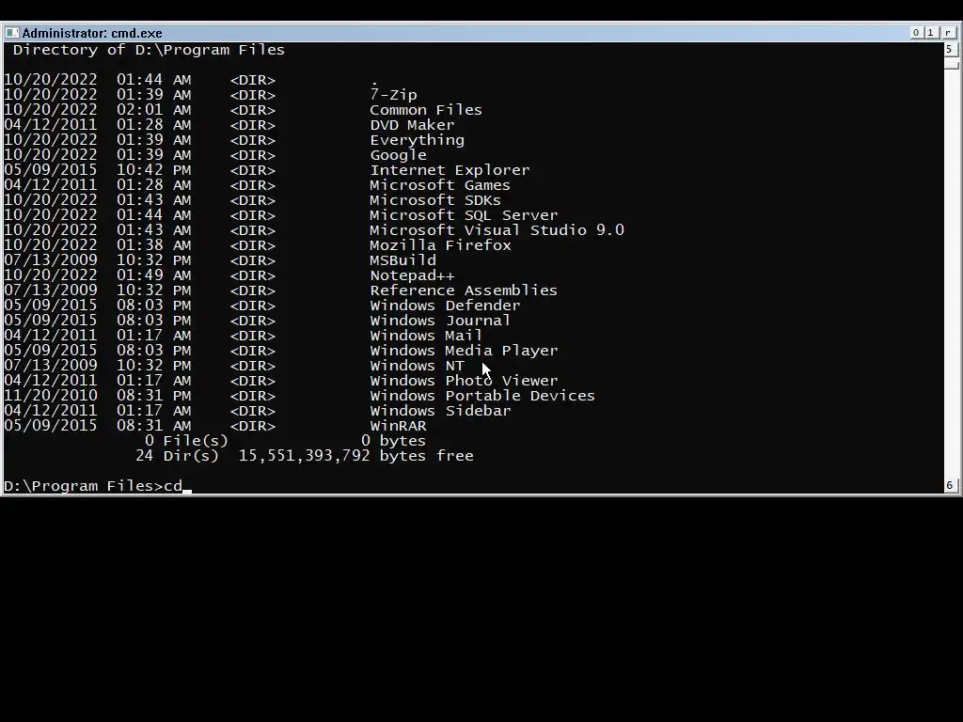This screenshot has width=963, height=722.
Task: Close the Administrator cmd.exe window
Action: (x=948, y=33)
